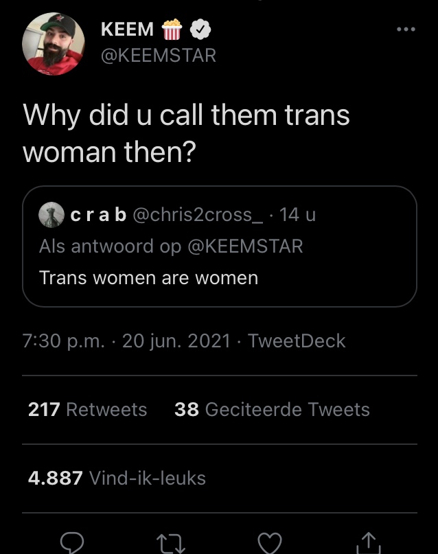This screenshot has height=554, width=438.
Task: Open the KEEM display name
Action: [126, 30]
